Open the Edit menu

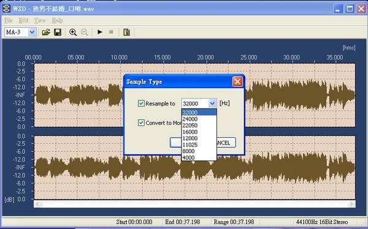(23, 20)
